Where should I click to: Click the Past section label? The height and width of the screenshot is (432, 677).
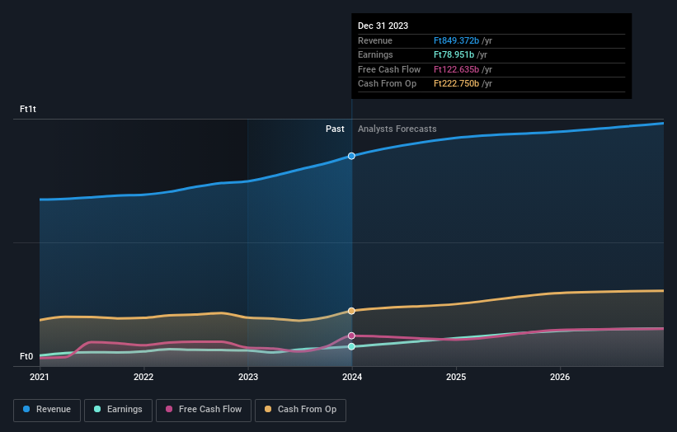[335, 129]
